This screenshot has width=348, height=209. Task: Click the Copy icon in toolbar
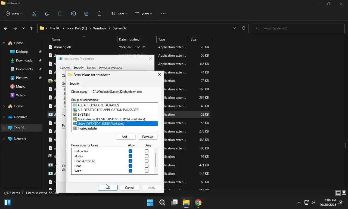[x=47, y=14]
